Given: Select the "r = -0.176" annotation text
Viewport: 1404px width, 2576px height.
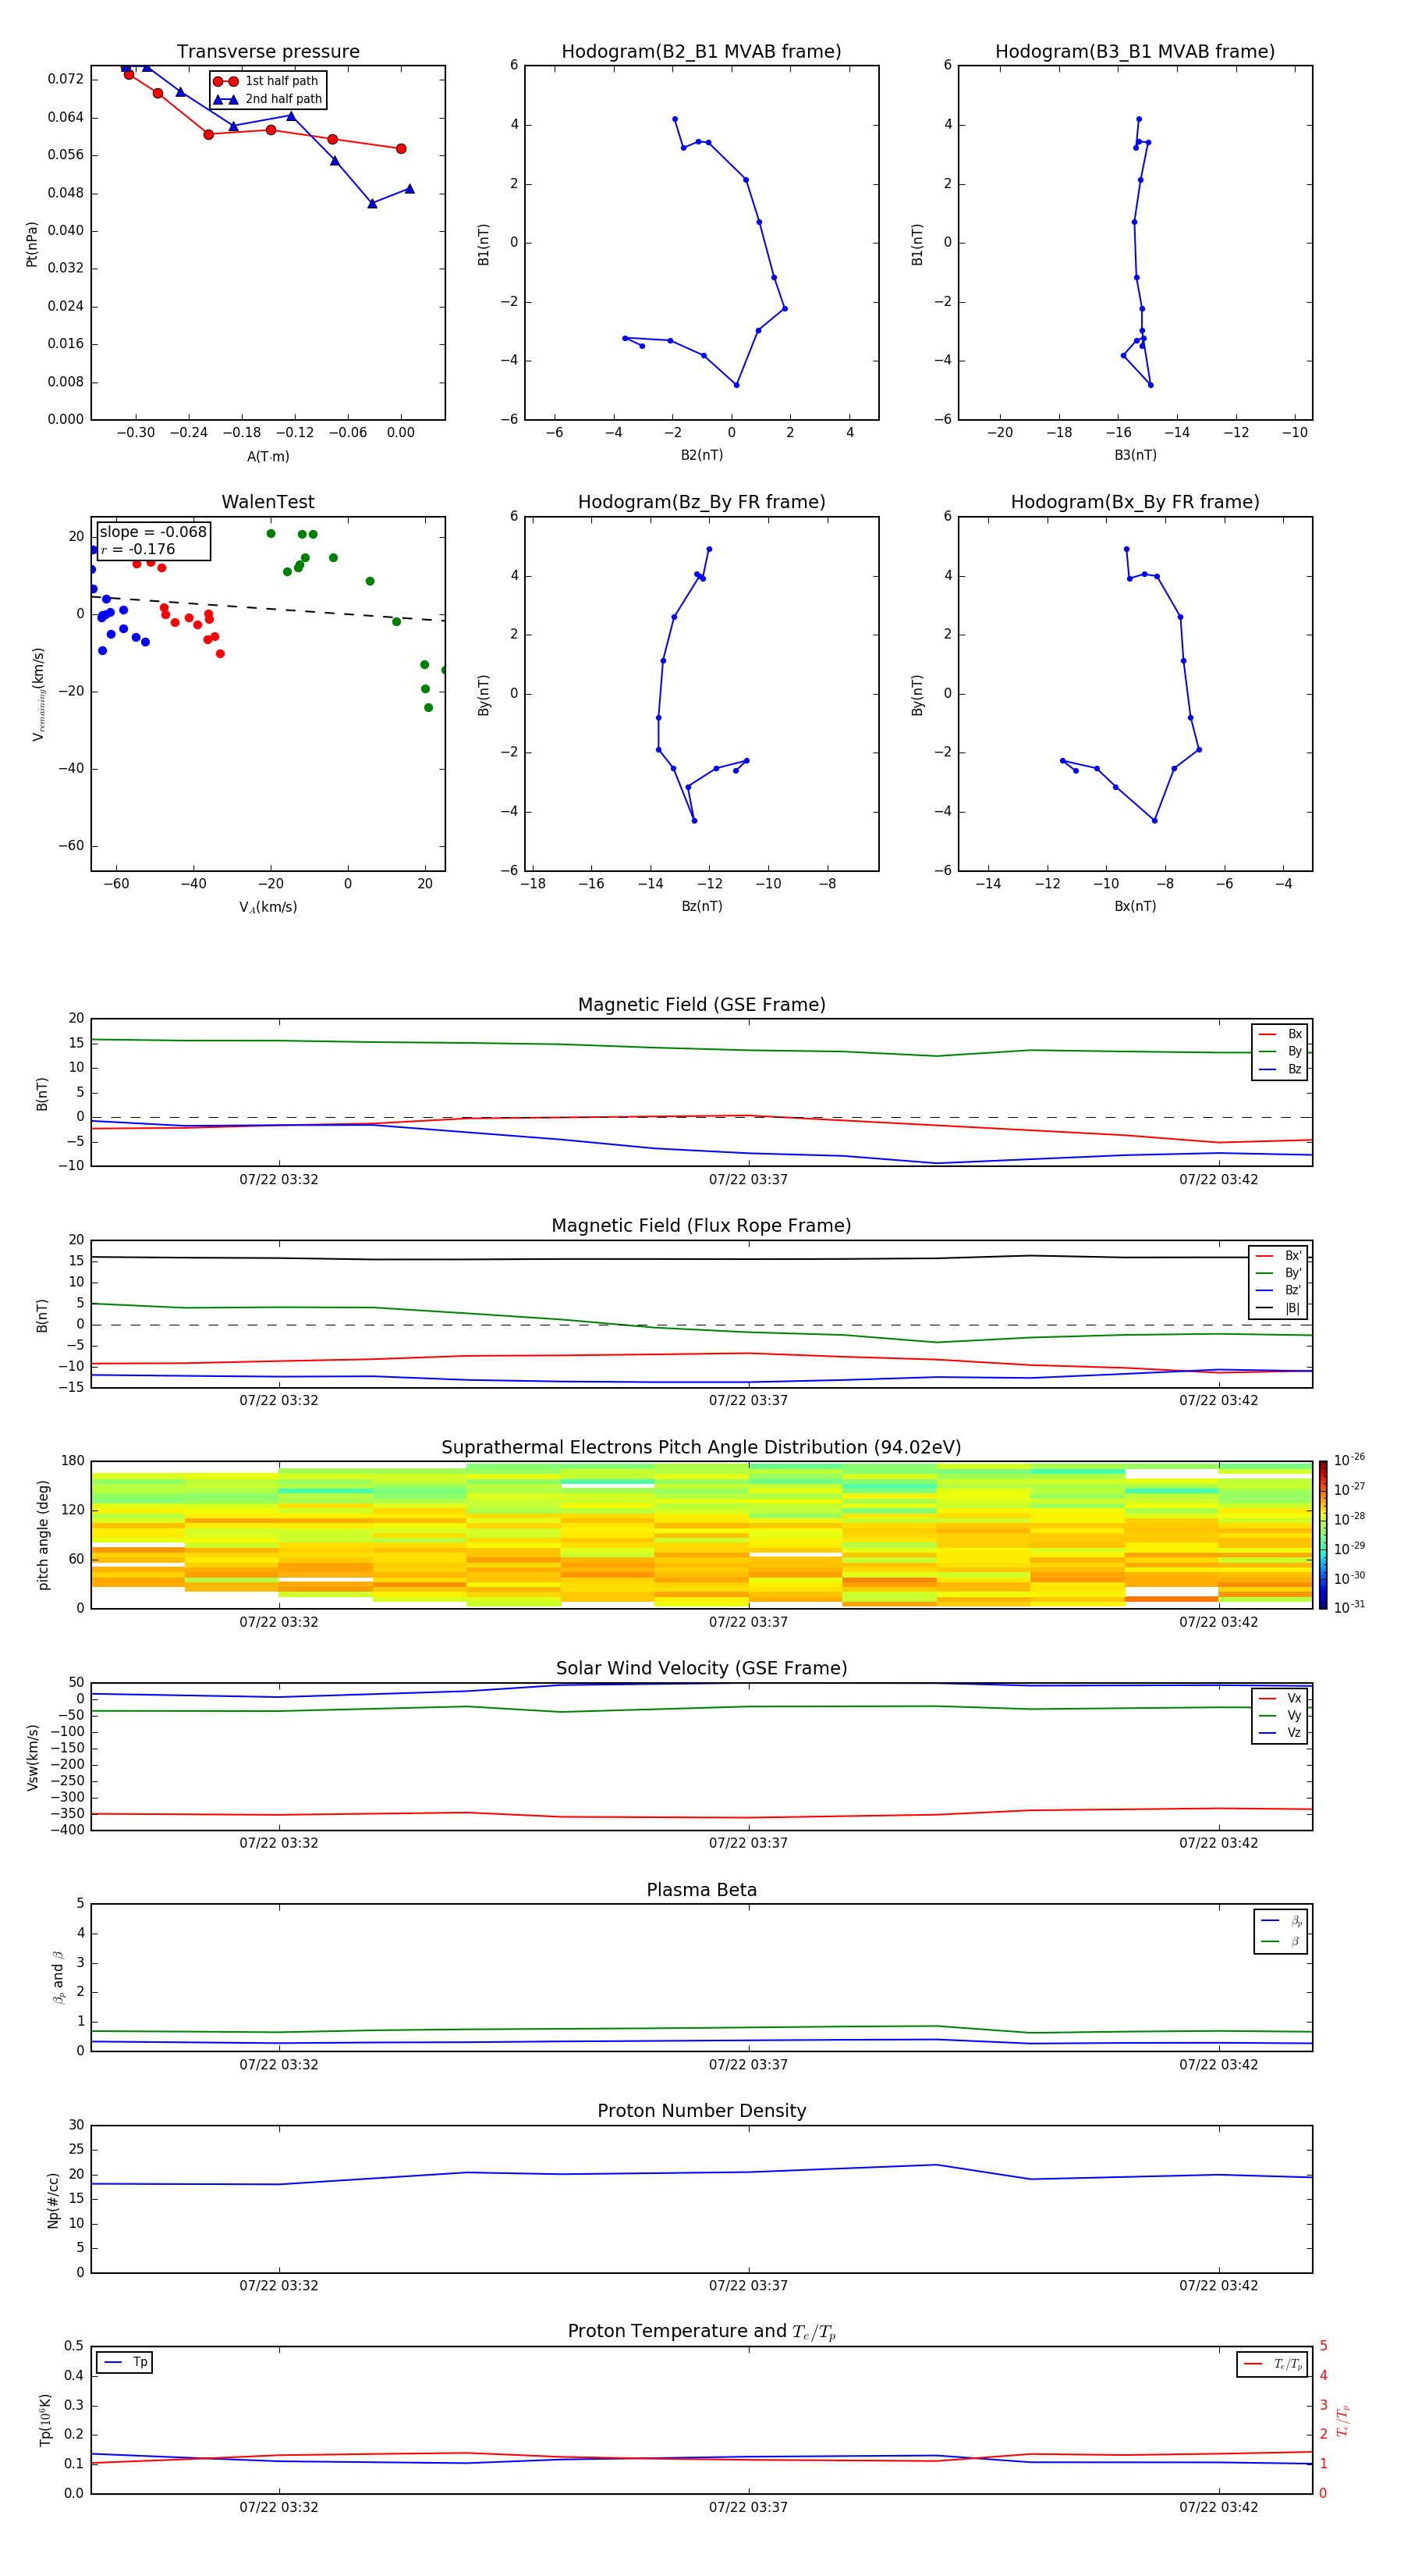Looking at the screenshot, I should coord(138,549).
